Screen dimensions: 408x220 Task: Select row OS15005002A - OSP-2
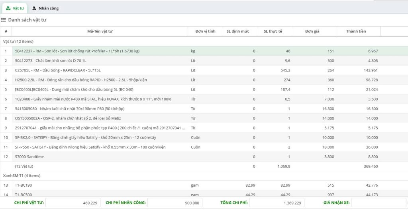(204, 118)
